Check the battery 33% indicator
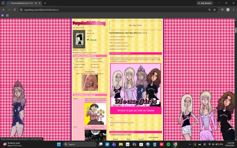The image size is (237, 148). click(219, 144)
